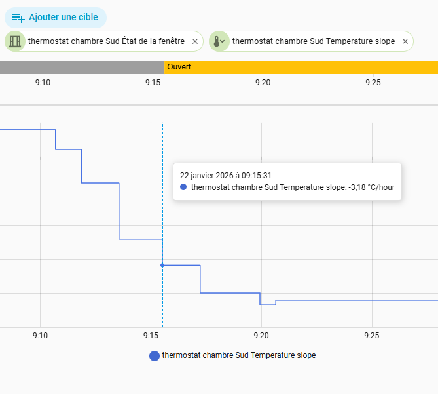Viewport: 438px width, 394px height.
Task: Toggle the Temperature slope series via the legend label
Action: tap(239, 355)
